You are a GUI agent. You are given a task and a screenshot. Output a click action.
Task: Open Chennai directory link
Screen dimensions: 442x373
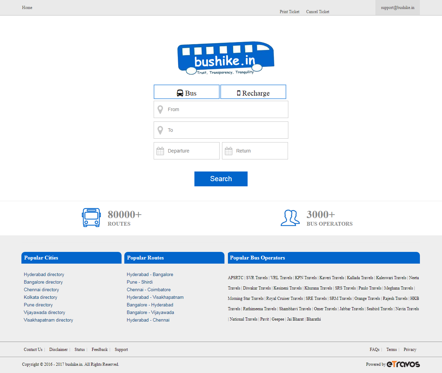pos(41,289)
